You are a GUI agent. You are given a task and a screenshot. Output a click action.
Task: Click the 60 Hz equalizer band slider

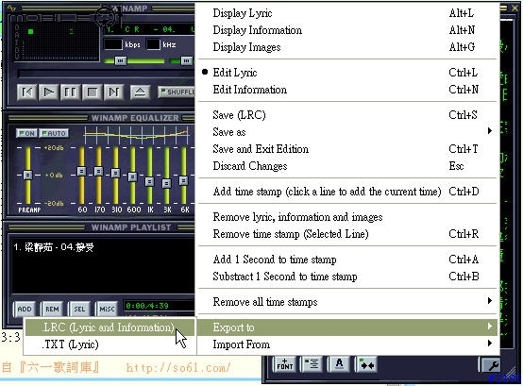81,172
